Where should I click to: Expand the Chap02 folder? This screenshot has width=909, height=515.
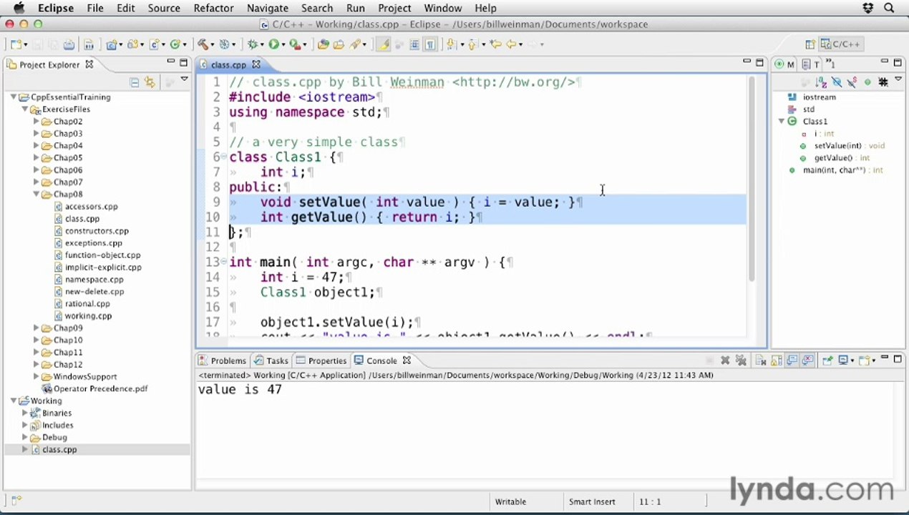37,121
